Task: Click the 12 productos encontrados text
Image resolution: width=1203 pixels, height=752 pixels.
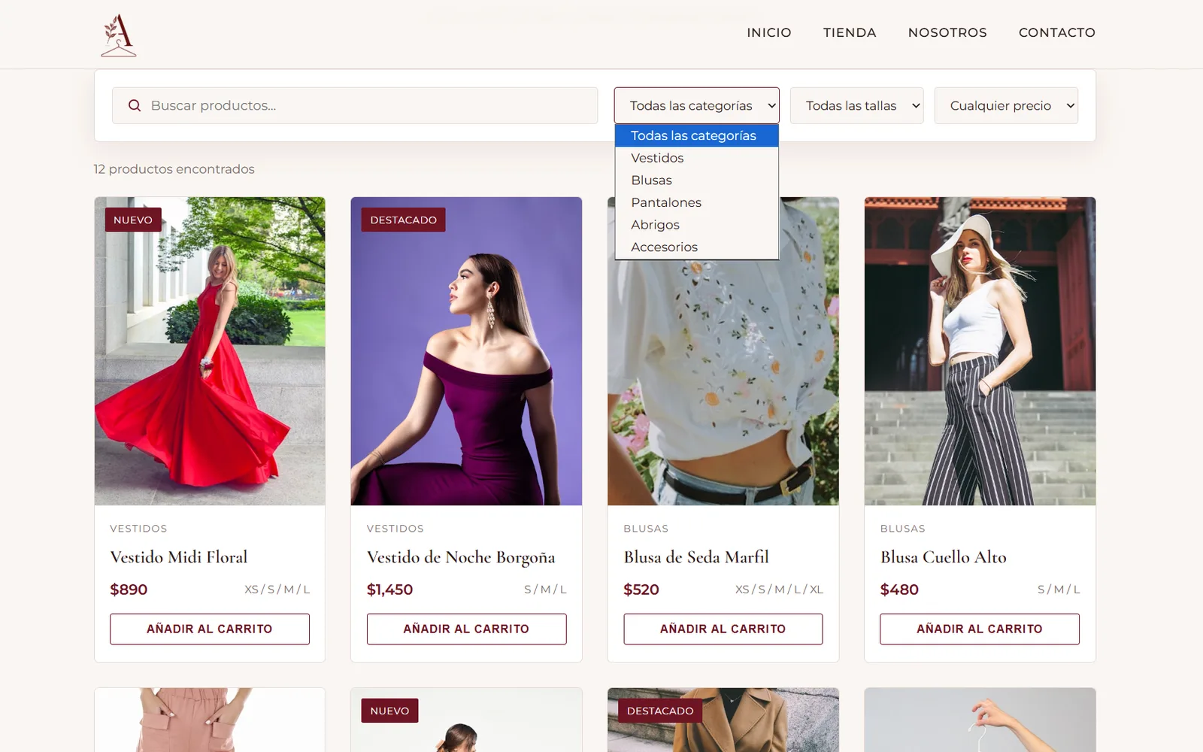Action: point(174,169)
